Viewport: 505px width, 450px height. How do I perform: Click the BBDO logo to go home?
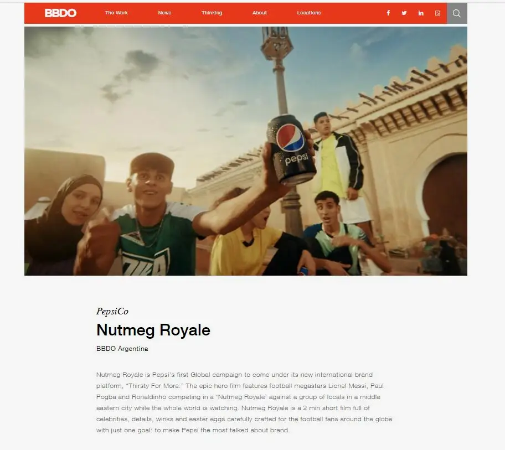point(60,13)
